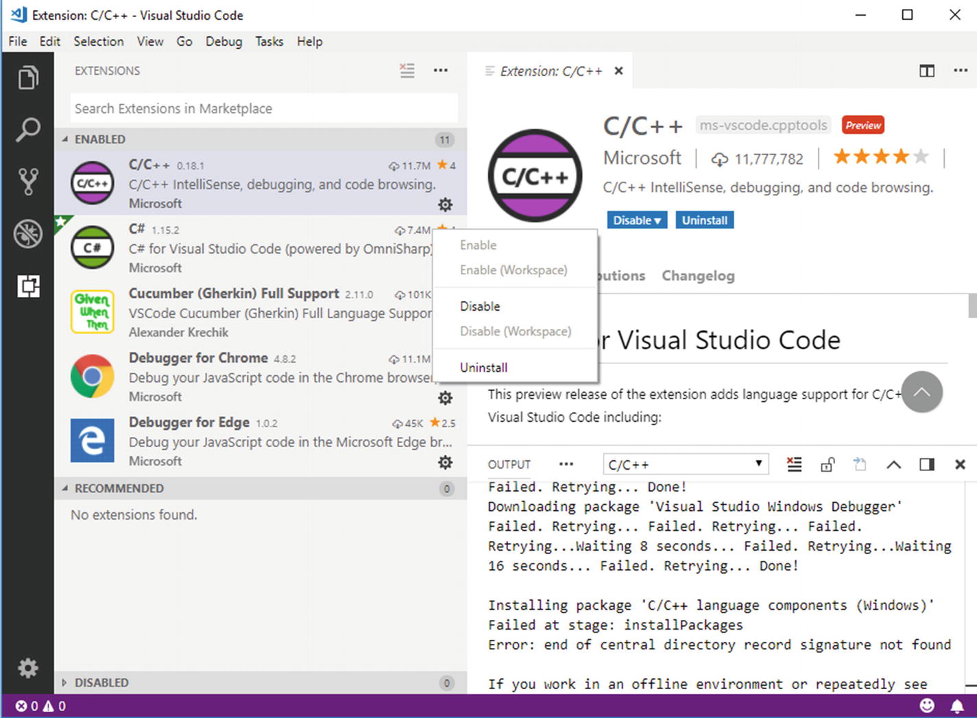Expand the DISABLED extensions section

pyautogui.click(x=64, y=682)
